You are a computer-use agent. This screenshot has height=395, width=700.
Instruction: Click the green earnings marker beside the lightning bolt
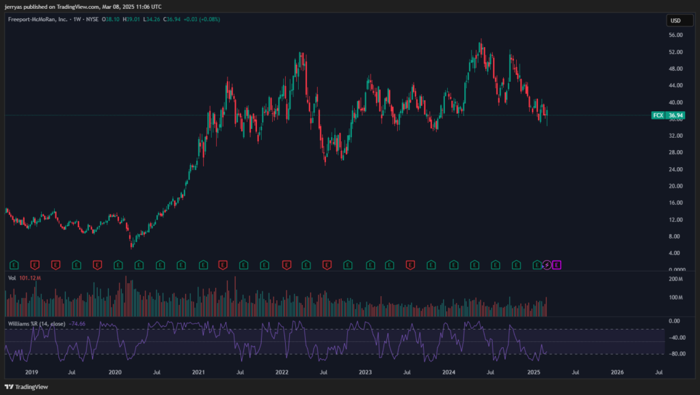pos(537,264)
